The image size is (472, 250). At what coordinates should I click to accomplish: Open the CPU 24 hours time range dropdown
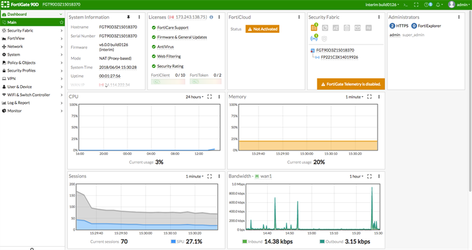pyautogui.click(x=195, y=97)
